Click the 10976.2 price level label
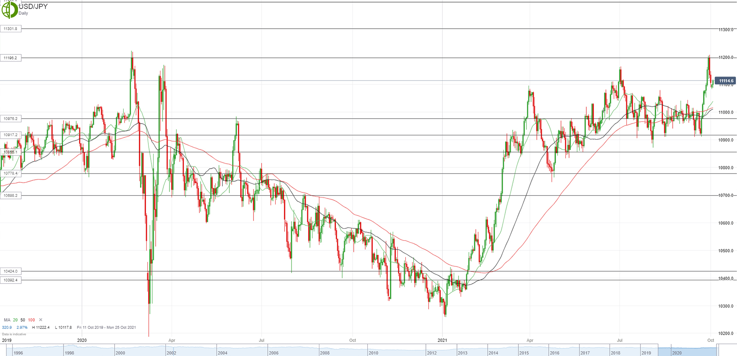Screen dimensions: 737x356 (x=11, y=119)
